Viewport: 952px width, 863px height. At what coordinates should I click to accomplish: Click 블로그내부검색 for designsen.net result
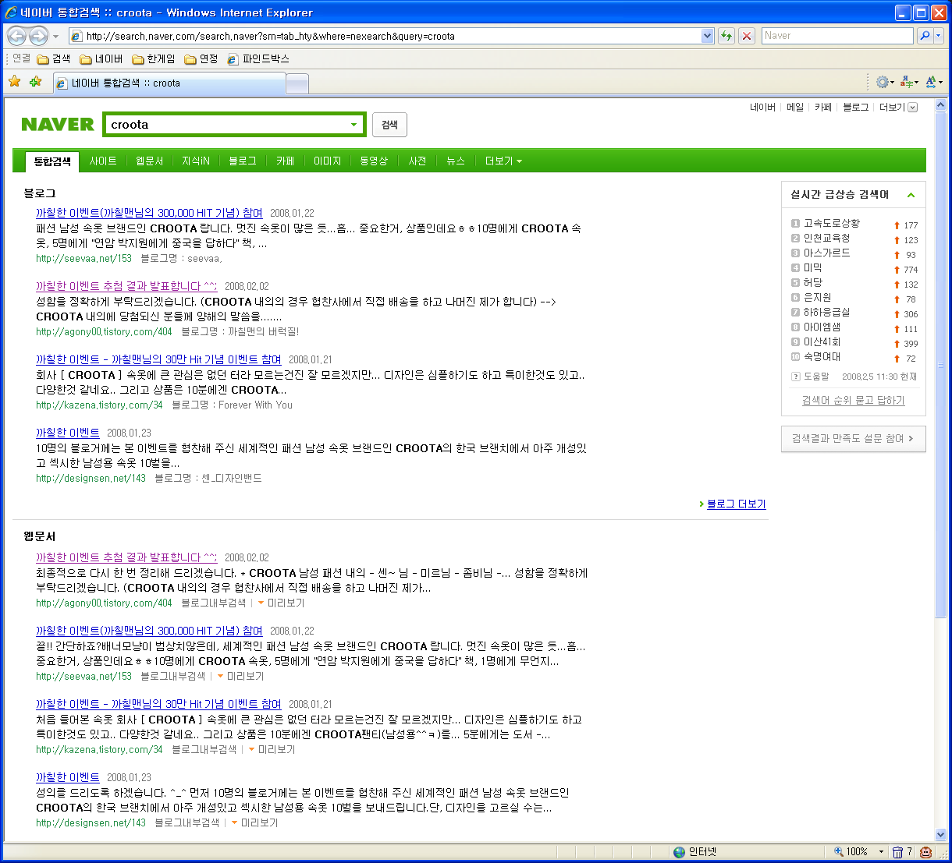(187, 822)
